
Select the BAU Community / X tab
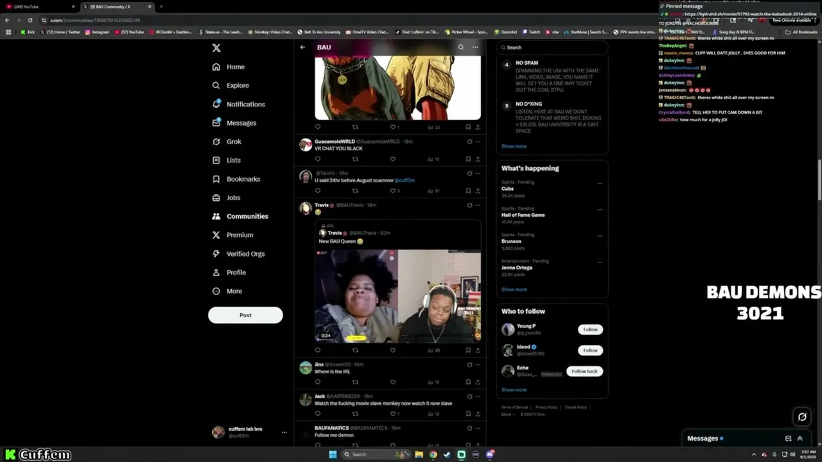click(x=117, y=6)
